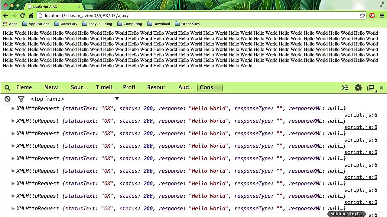The image size is (387, 217).
Task: Open DevTools settings gear
Action: pos(358,88)
